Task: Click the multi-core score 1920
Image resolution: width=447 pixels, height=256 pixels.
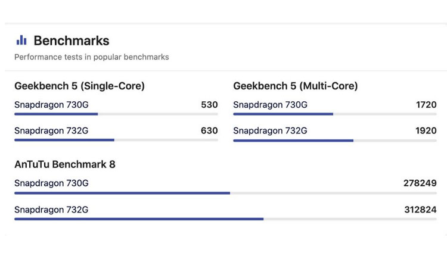Action: tap(426, 130)
